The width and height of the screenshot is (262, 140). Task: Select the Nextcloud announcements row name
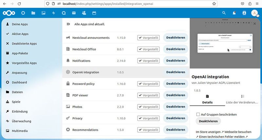pos(91,38)
